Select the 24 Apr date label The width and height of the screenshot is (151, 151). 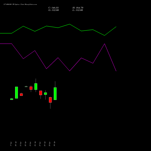(35, 144)
